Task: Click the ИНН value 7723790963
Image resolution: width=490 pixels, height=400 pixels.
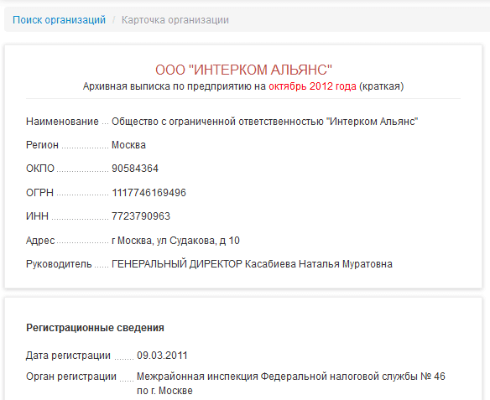Action: tap(141, 216)
